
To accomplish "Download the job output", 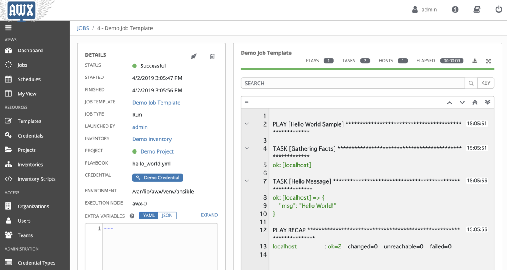I will (475, 61).
